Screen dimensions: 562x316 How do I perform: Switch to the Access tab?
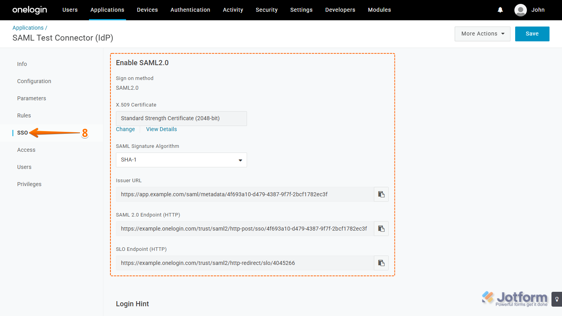click(x=26, y=150)
